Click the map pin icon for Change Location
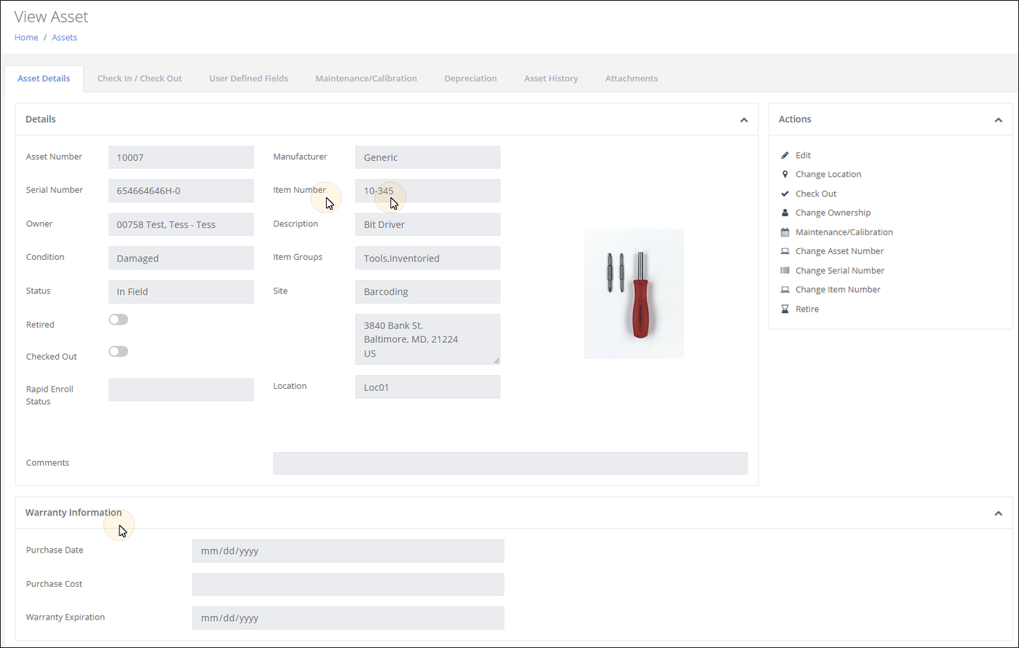Image resolution: width=1019 pixels, height=648 pixels. tap(785, 174)
